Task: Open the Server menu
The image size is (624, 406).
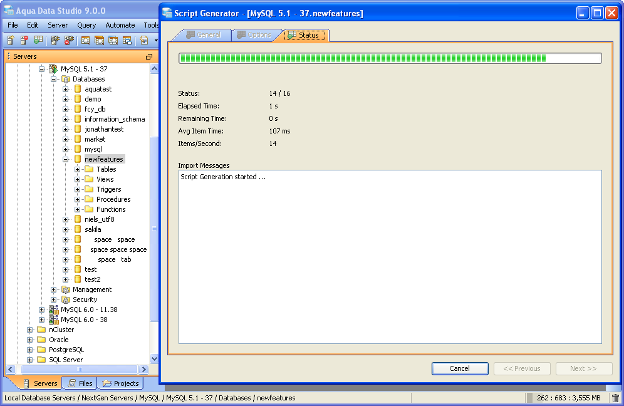Action: 58,25
